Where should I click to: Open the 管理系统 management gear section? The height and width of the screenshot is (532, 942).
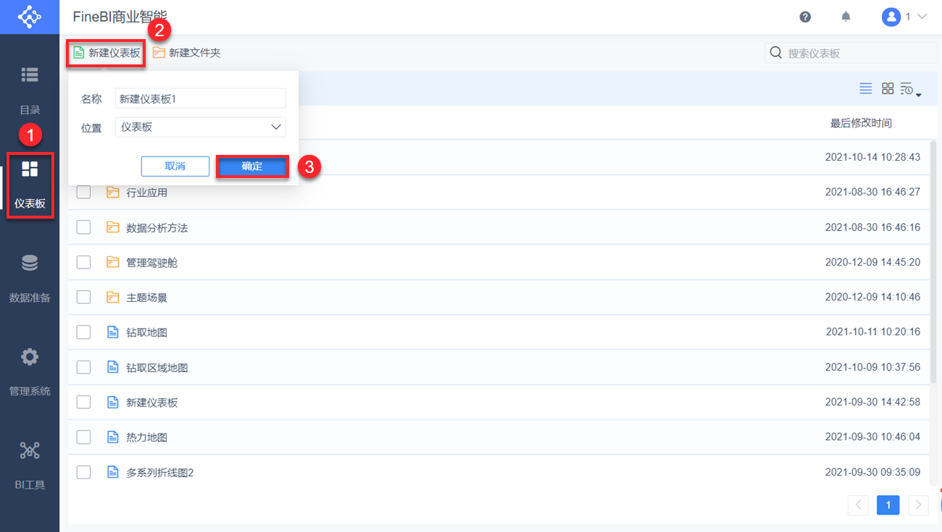(30, 371)
